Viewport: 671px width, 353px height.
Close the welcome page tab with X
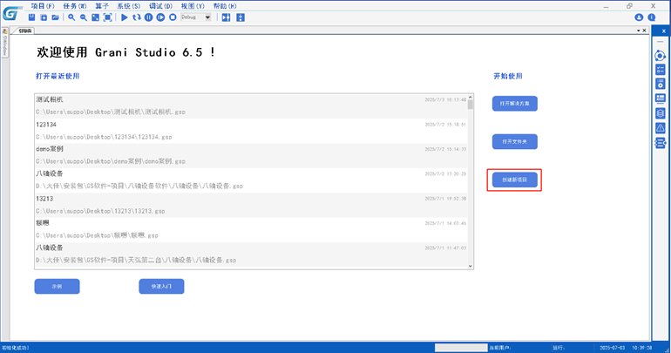(x=645, y=31)
